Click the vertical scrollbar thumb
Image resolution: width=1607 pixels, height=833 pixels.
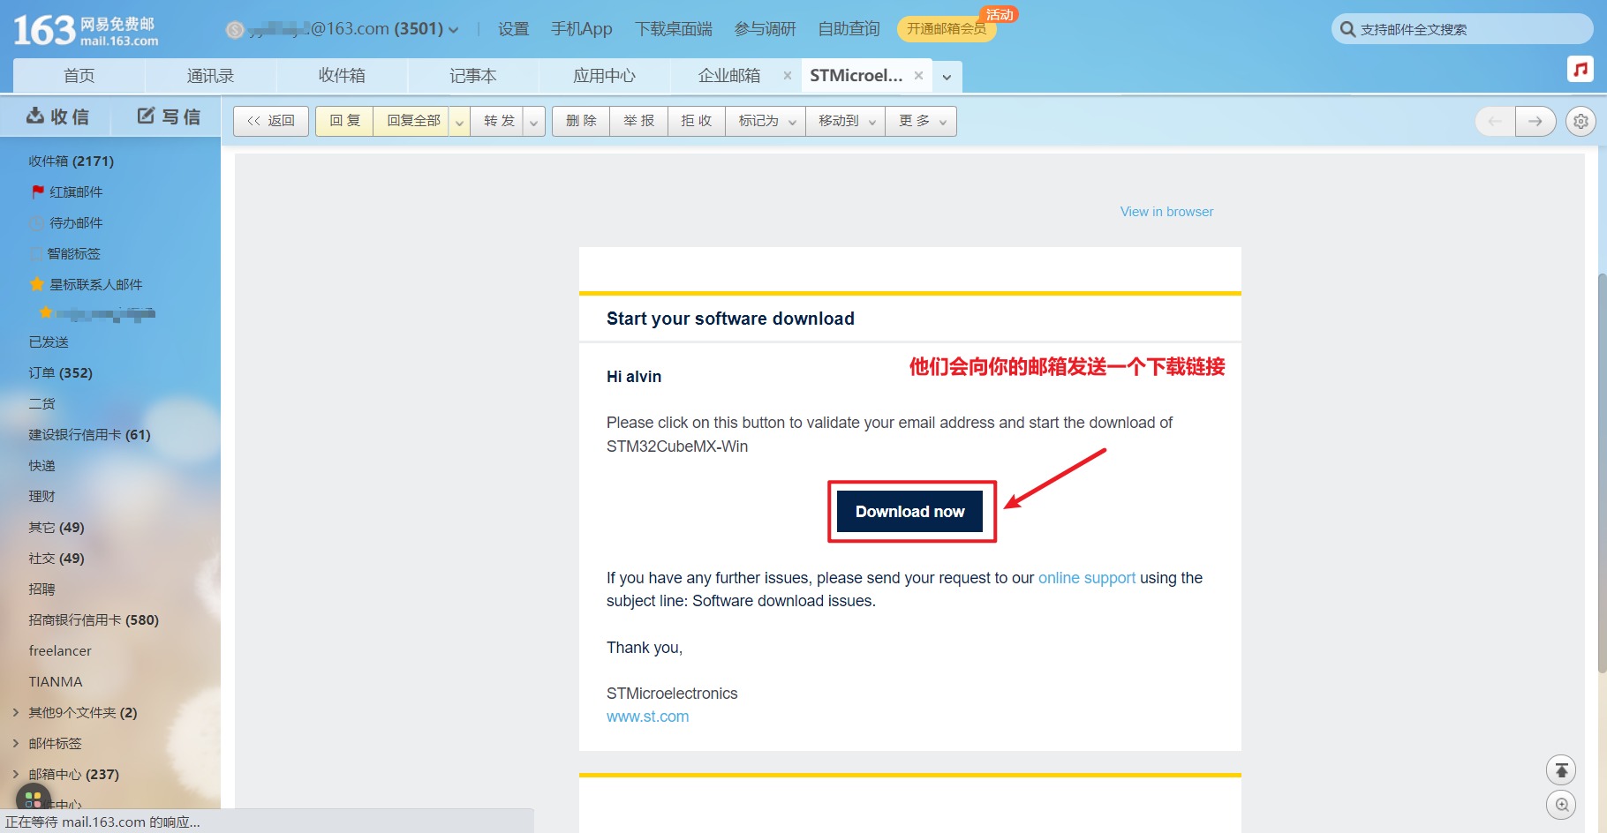click(1602, 473)
